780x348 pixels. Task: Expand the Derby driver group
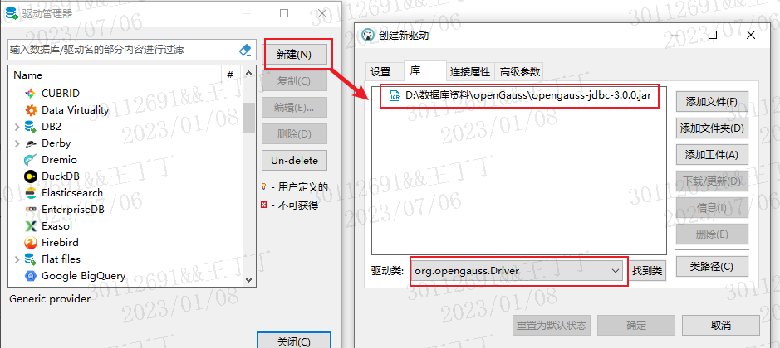pyautogui.click(x=17, y=143)
